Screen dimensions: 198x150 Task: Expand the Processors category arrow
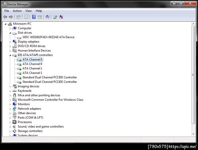(10, 122)
